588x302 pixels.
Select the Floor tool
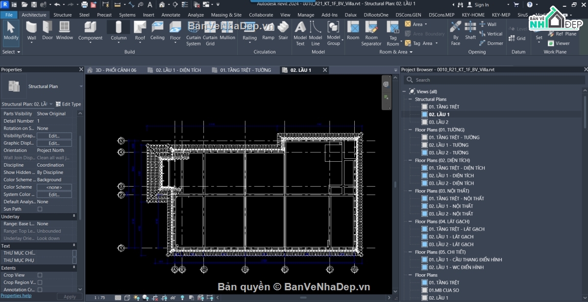pyautogui.click(x=175, y=32)
